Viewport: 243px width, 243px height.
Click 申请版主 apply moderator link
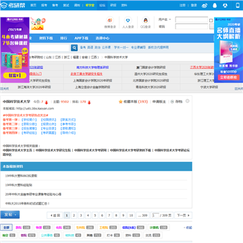[159, 102]
